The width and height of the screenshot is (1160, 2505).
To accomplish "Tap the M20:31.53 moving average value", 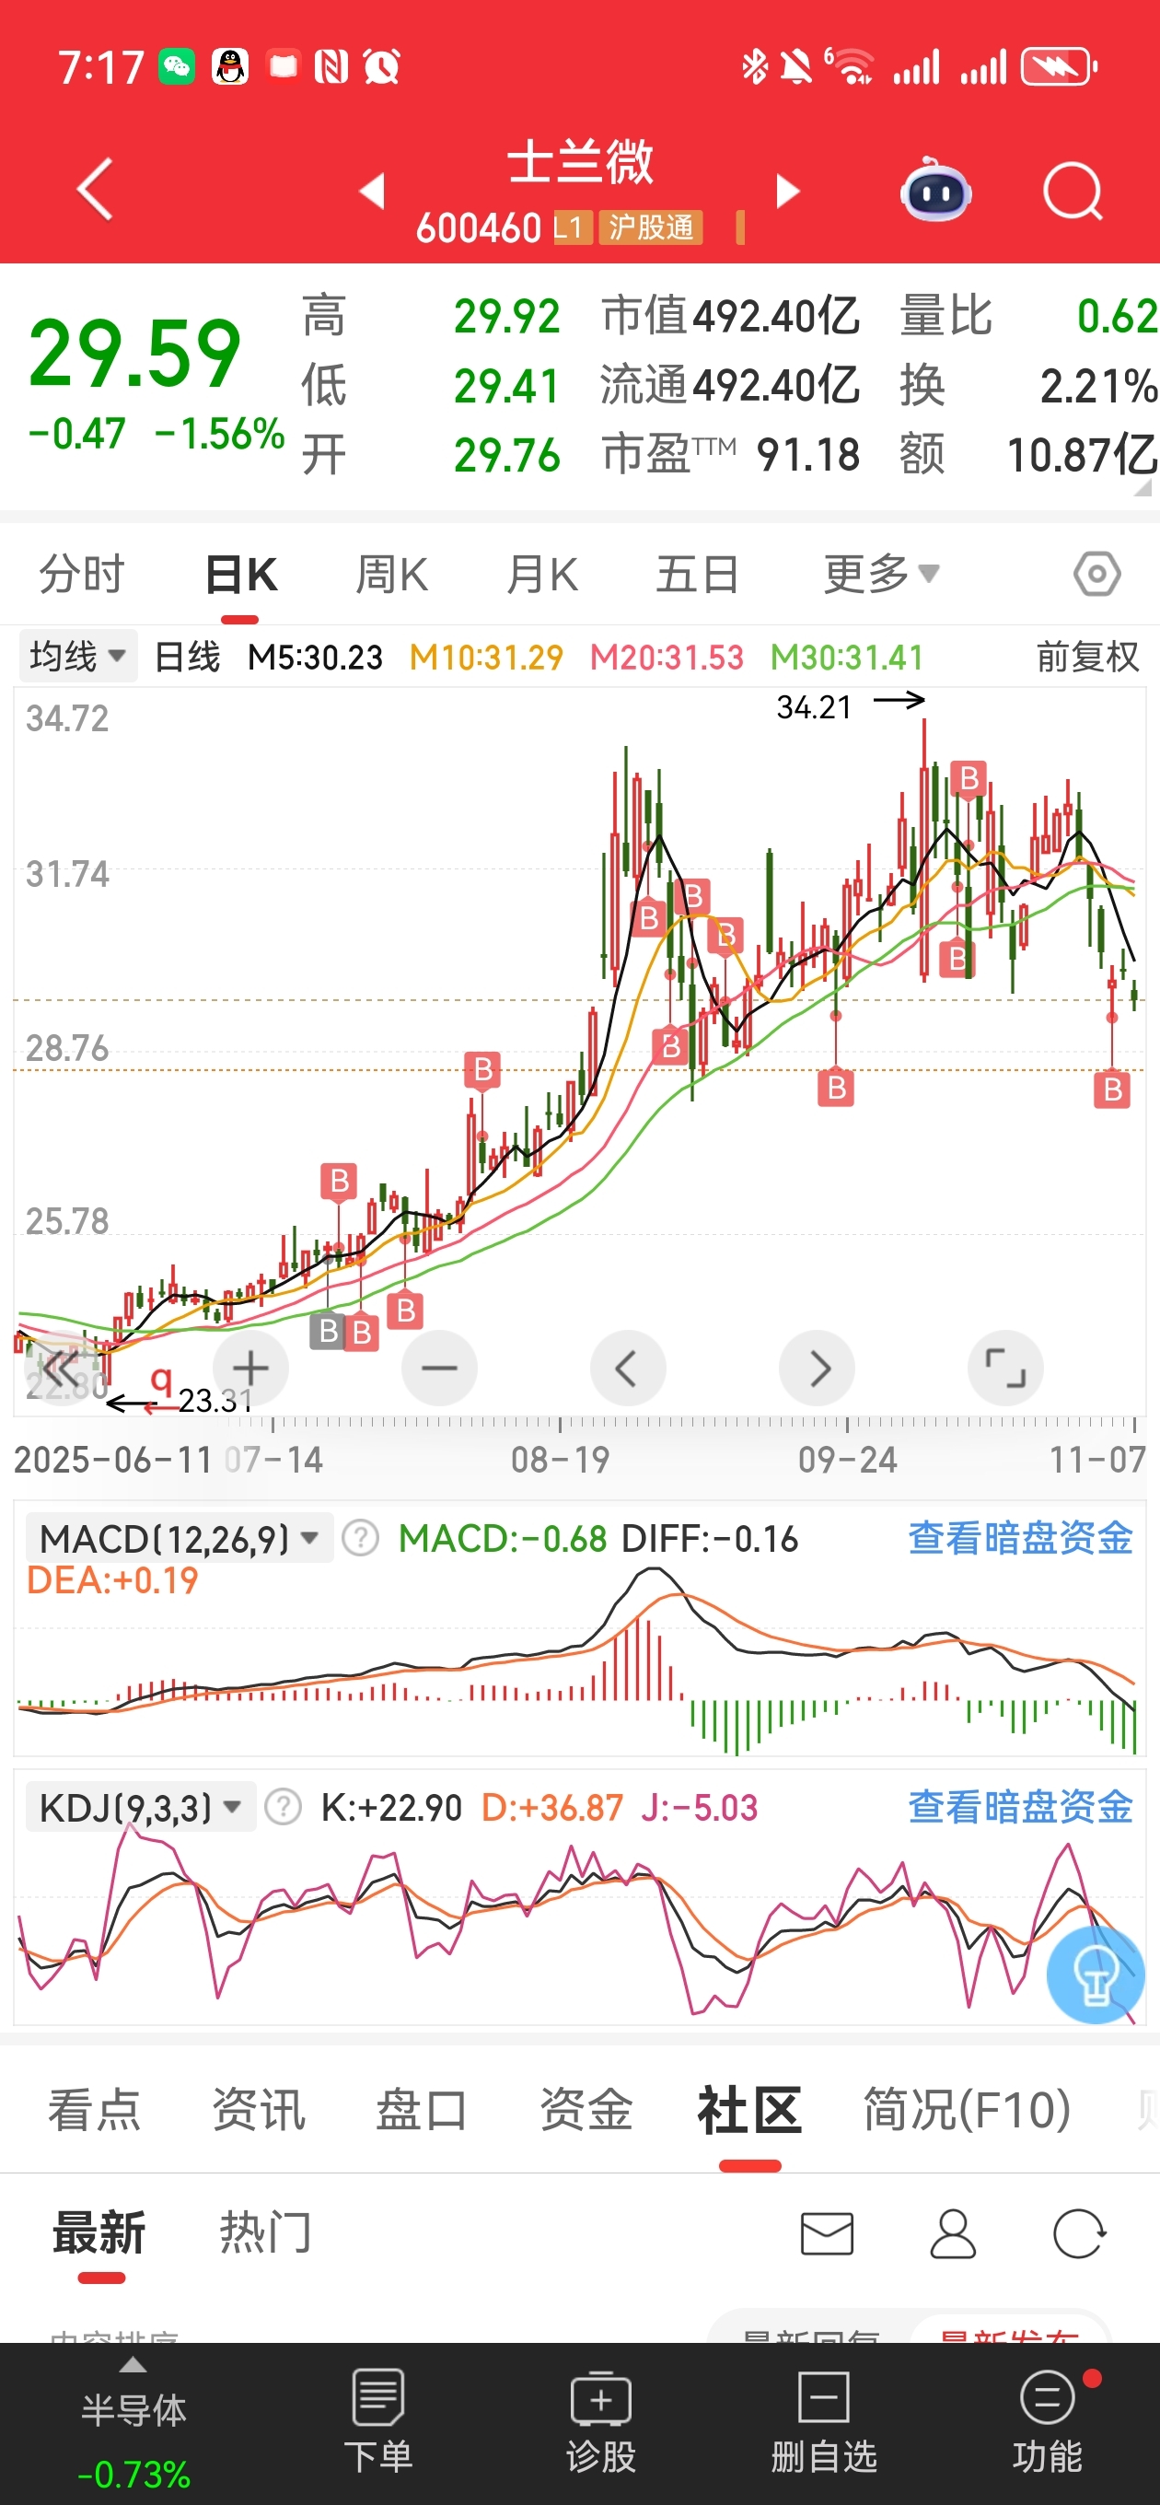I will (x=667, y=658).
